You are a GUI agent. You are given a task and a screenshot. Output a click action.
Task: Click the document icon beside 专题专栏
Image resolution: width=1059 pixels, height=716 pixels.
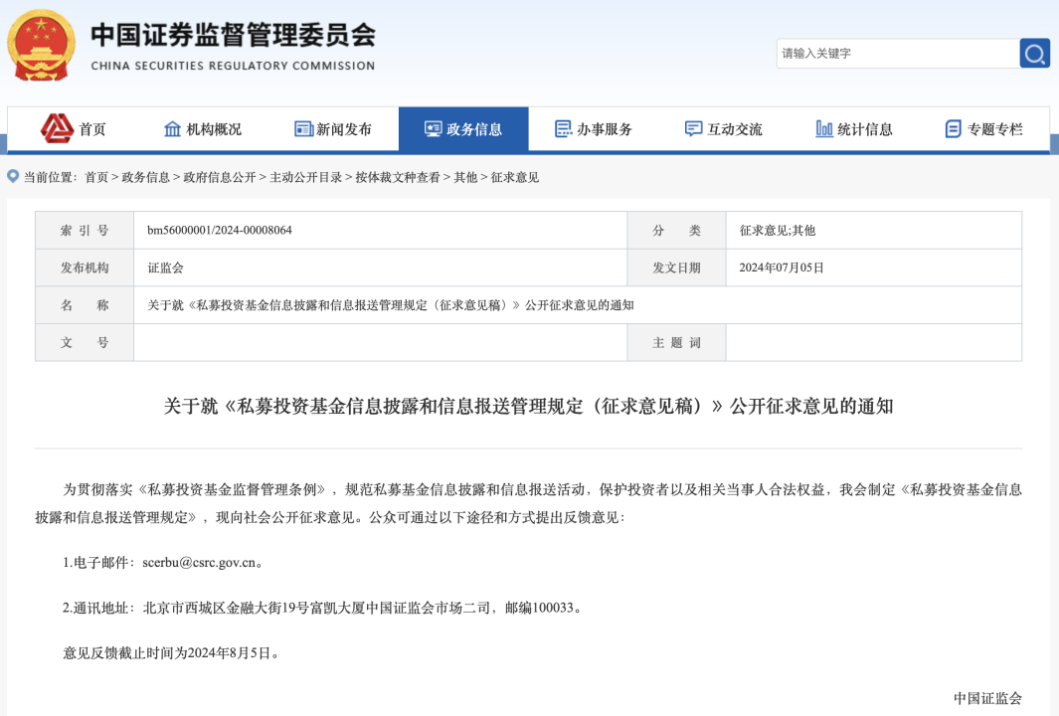[953, 129]
